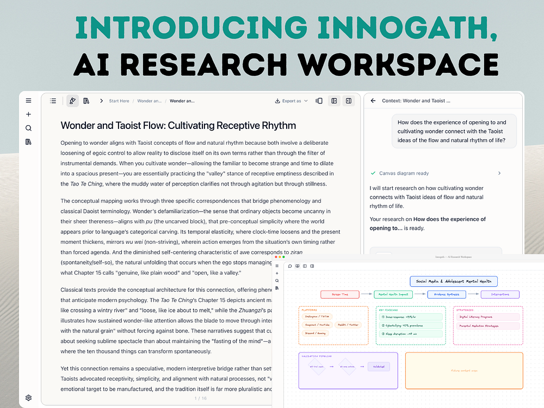Select the Digital Literacy Programs item
The image size is (544, 408).
pyautogui.click(x=488, y=317)
